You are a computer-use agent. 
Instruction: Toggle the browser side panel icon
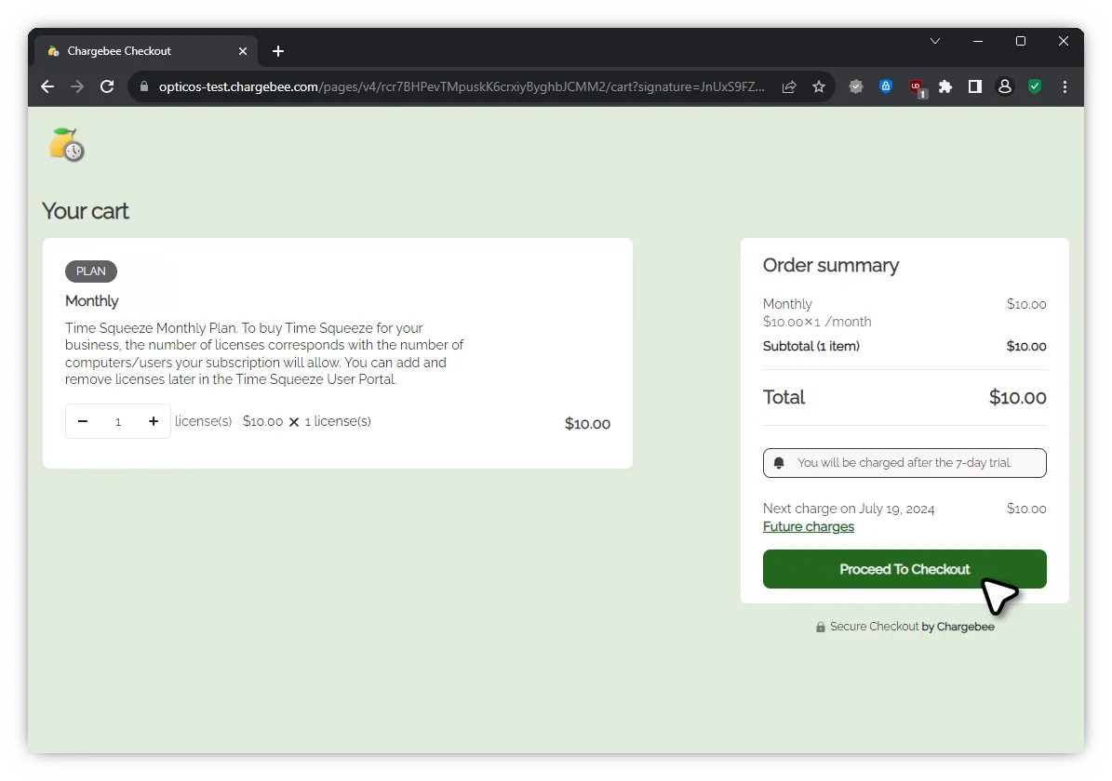[x=975, y=86]
